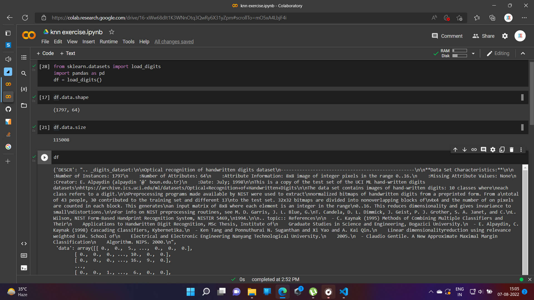The image size is (534, 300).
Task: Open the weather widget 35°C Haze
Action: pos(17,292)
